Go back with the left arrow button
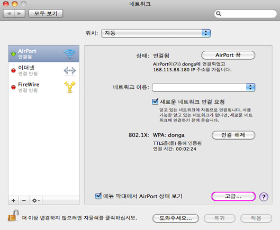 [x=8, y=14]
